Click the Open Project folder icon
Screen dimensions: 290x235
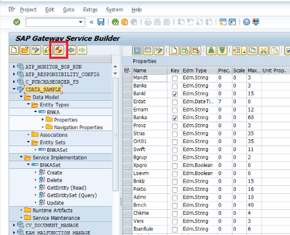pos(25,50)
